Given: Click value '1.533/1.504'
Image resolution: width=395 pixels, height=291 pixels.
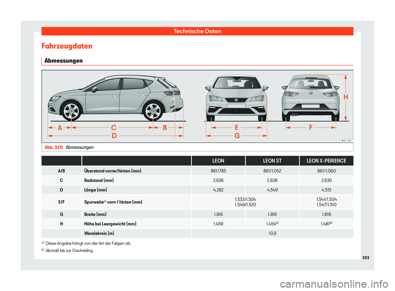Looking at the screenshot, I should point(245,199).
